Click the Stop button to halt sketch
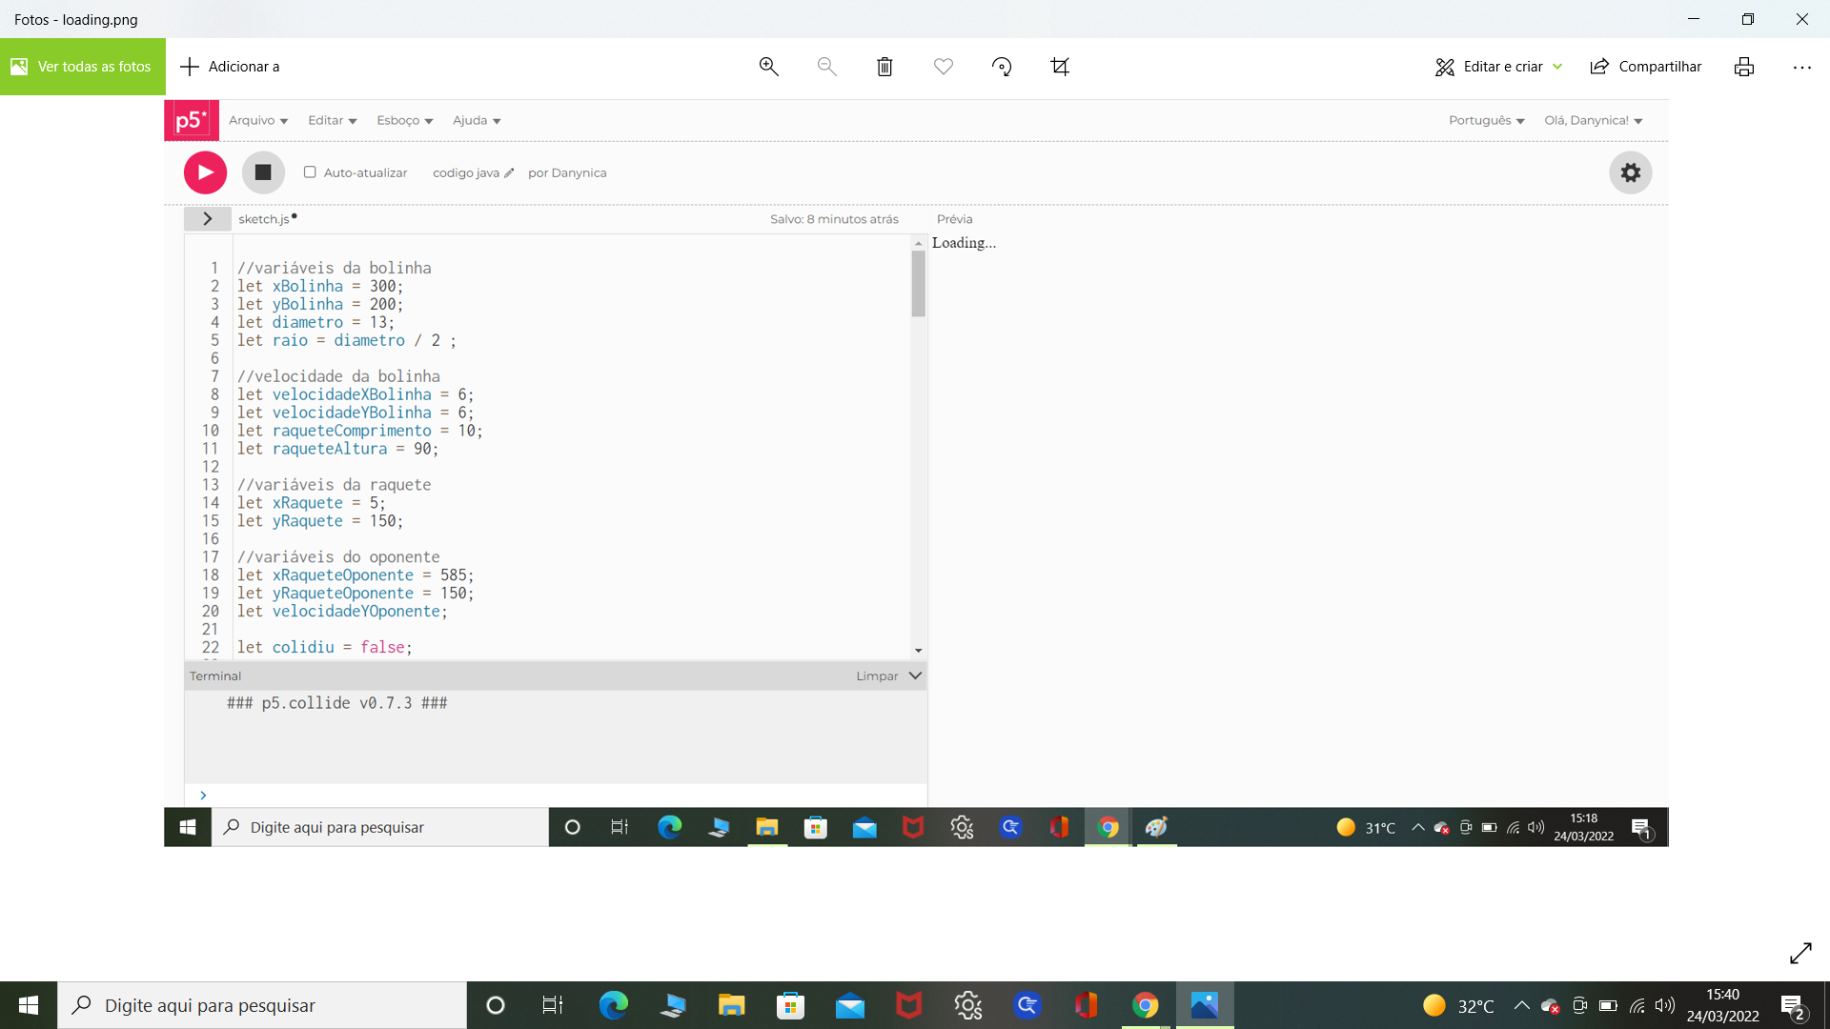 click(263, 172)
